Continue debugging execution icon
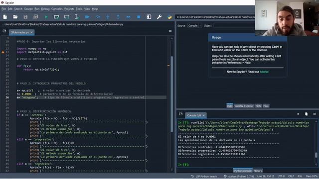Screen dimensions: 319x179 (129, 17)
